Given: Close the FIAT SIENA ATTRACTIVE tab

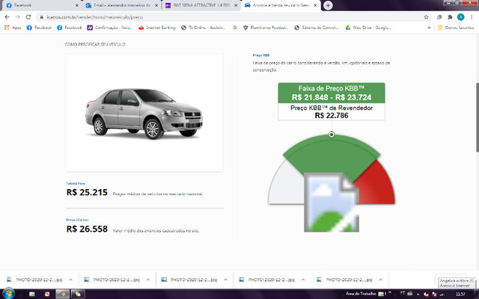Looking at the screenshot, I should [x=236, y=5].
